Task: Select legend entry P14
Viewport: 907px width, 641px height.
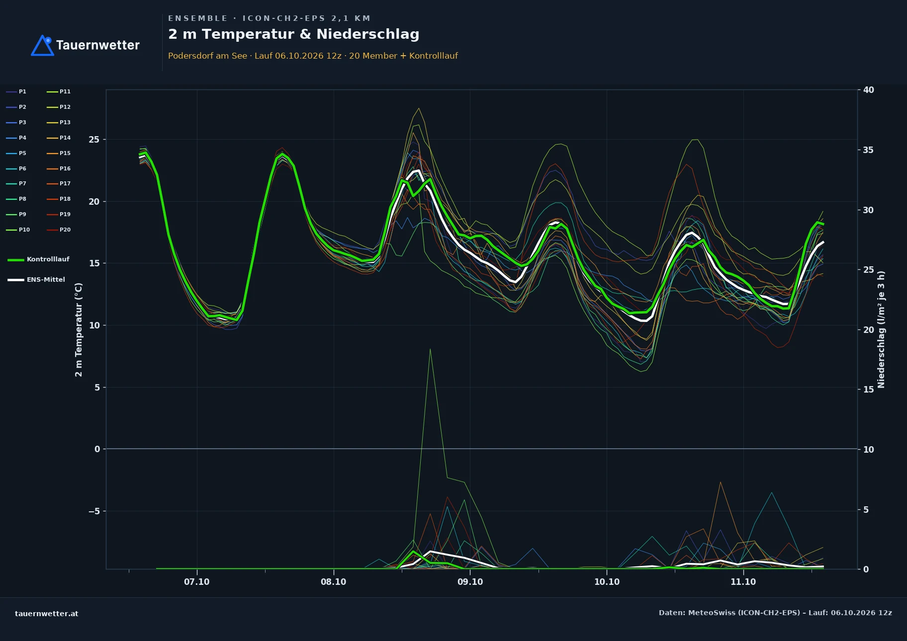Action: coord(59,138)
